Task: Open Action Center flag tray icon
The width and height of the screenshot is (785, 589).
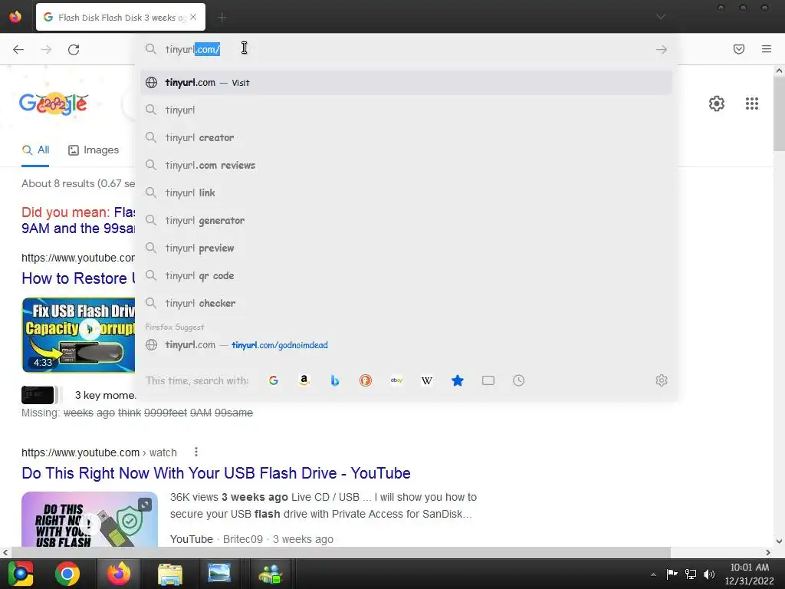Action: [672, 574]
